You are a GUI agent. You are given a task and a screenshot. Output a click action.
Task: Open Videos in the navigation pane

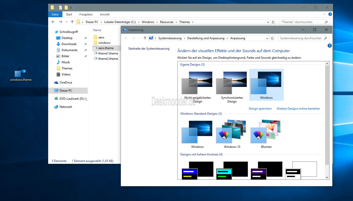click(66, 74)
